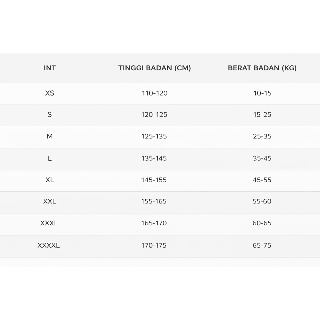Click the 170-175 height cell
This screenshot has width=320, height=320.
154,246
